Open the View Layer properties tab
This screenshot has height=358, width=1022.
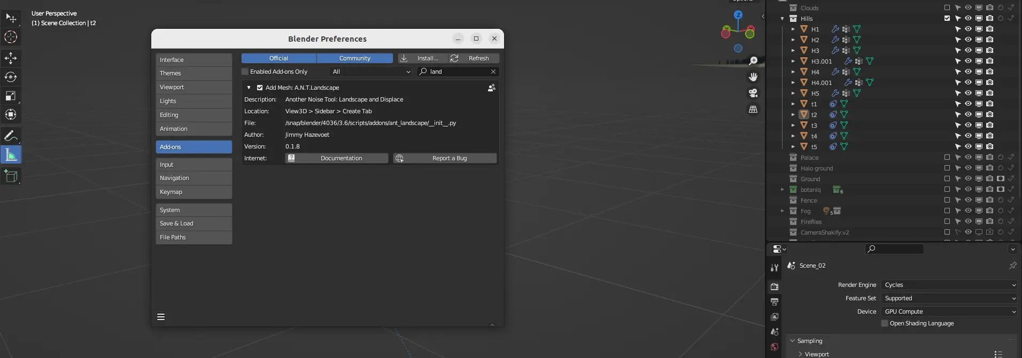(775, 317)
